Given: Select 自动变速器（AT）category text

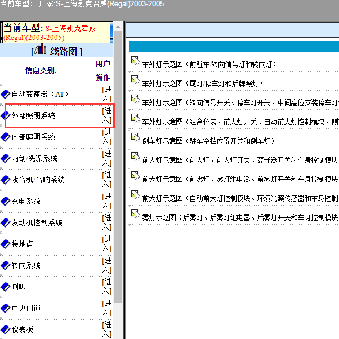Looking at the screenshot, I should point(40,94).
